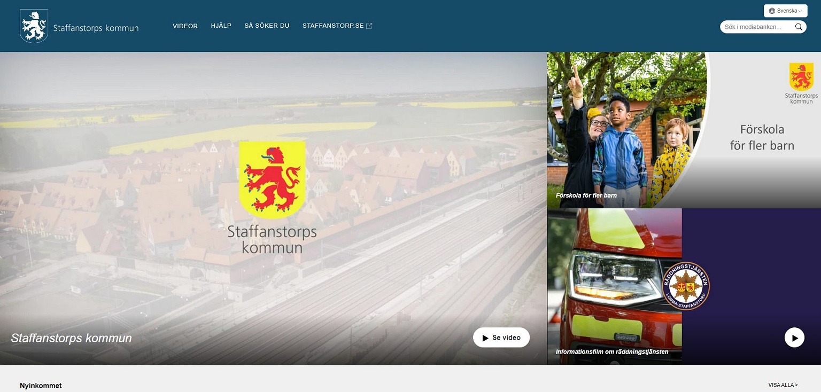The image size is (821, 392).
Task: Click the globe icon beside Svenska
Action: pos(771,10)
